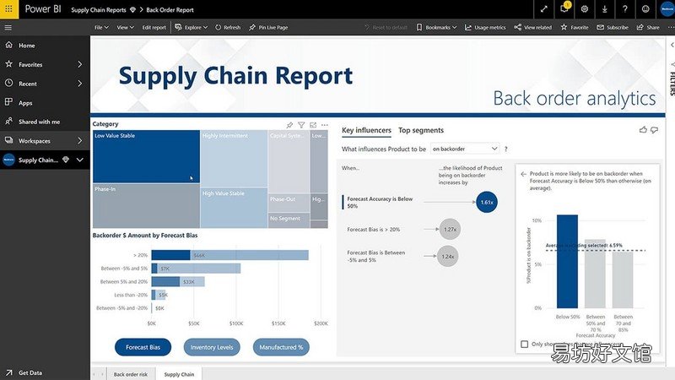Click question mark beside on backorder dropdown

[x=505, y=149]
